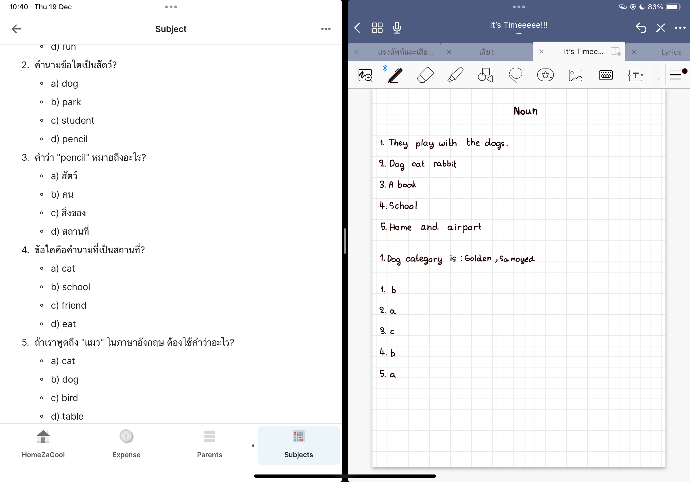Select the Text box tool
Screen dimensions: 690x482
point(635,75)
